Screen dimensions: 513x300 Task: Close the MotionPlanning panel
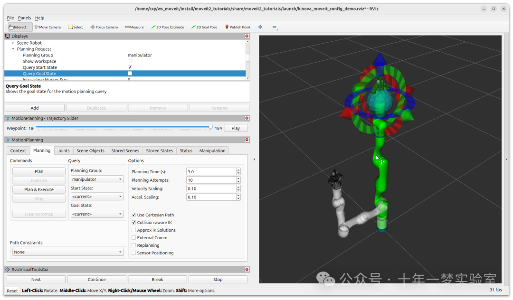click(x=247, y=140)
